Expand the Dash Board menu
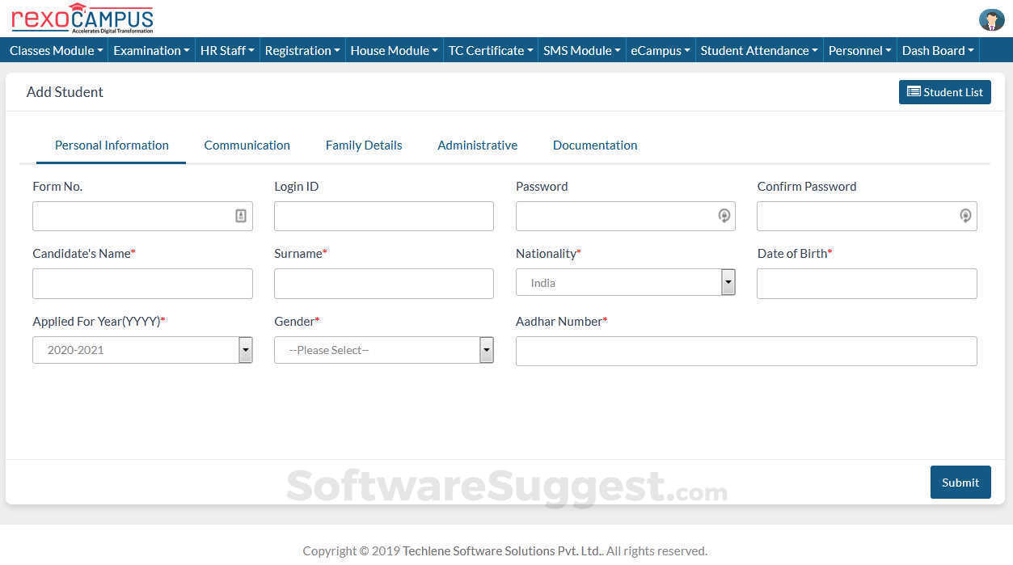The width and height of the screenshot is (1013, 565). click(937, 50)
